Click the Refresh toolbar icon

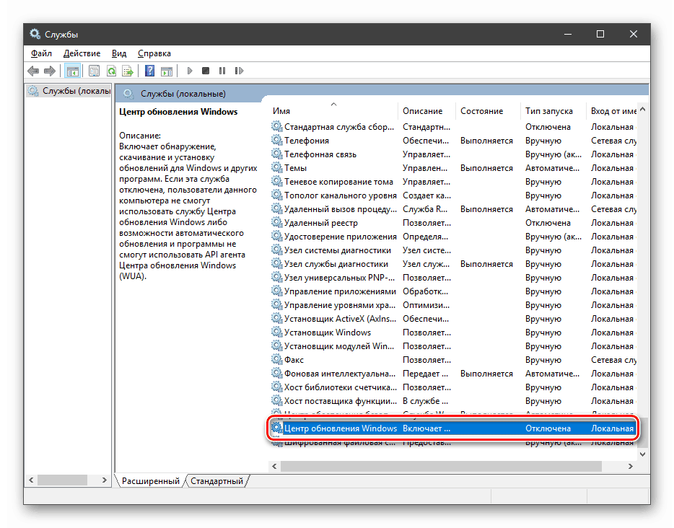tap(111, 71)
